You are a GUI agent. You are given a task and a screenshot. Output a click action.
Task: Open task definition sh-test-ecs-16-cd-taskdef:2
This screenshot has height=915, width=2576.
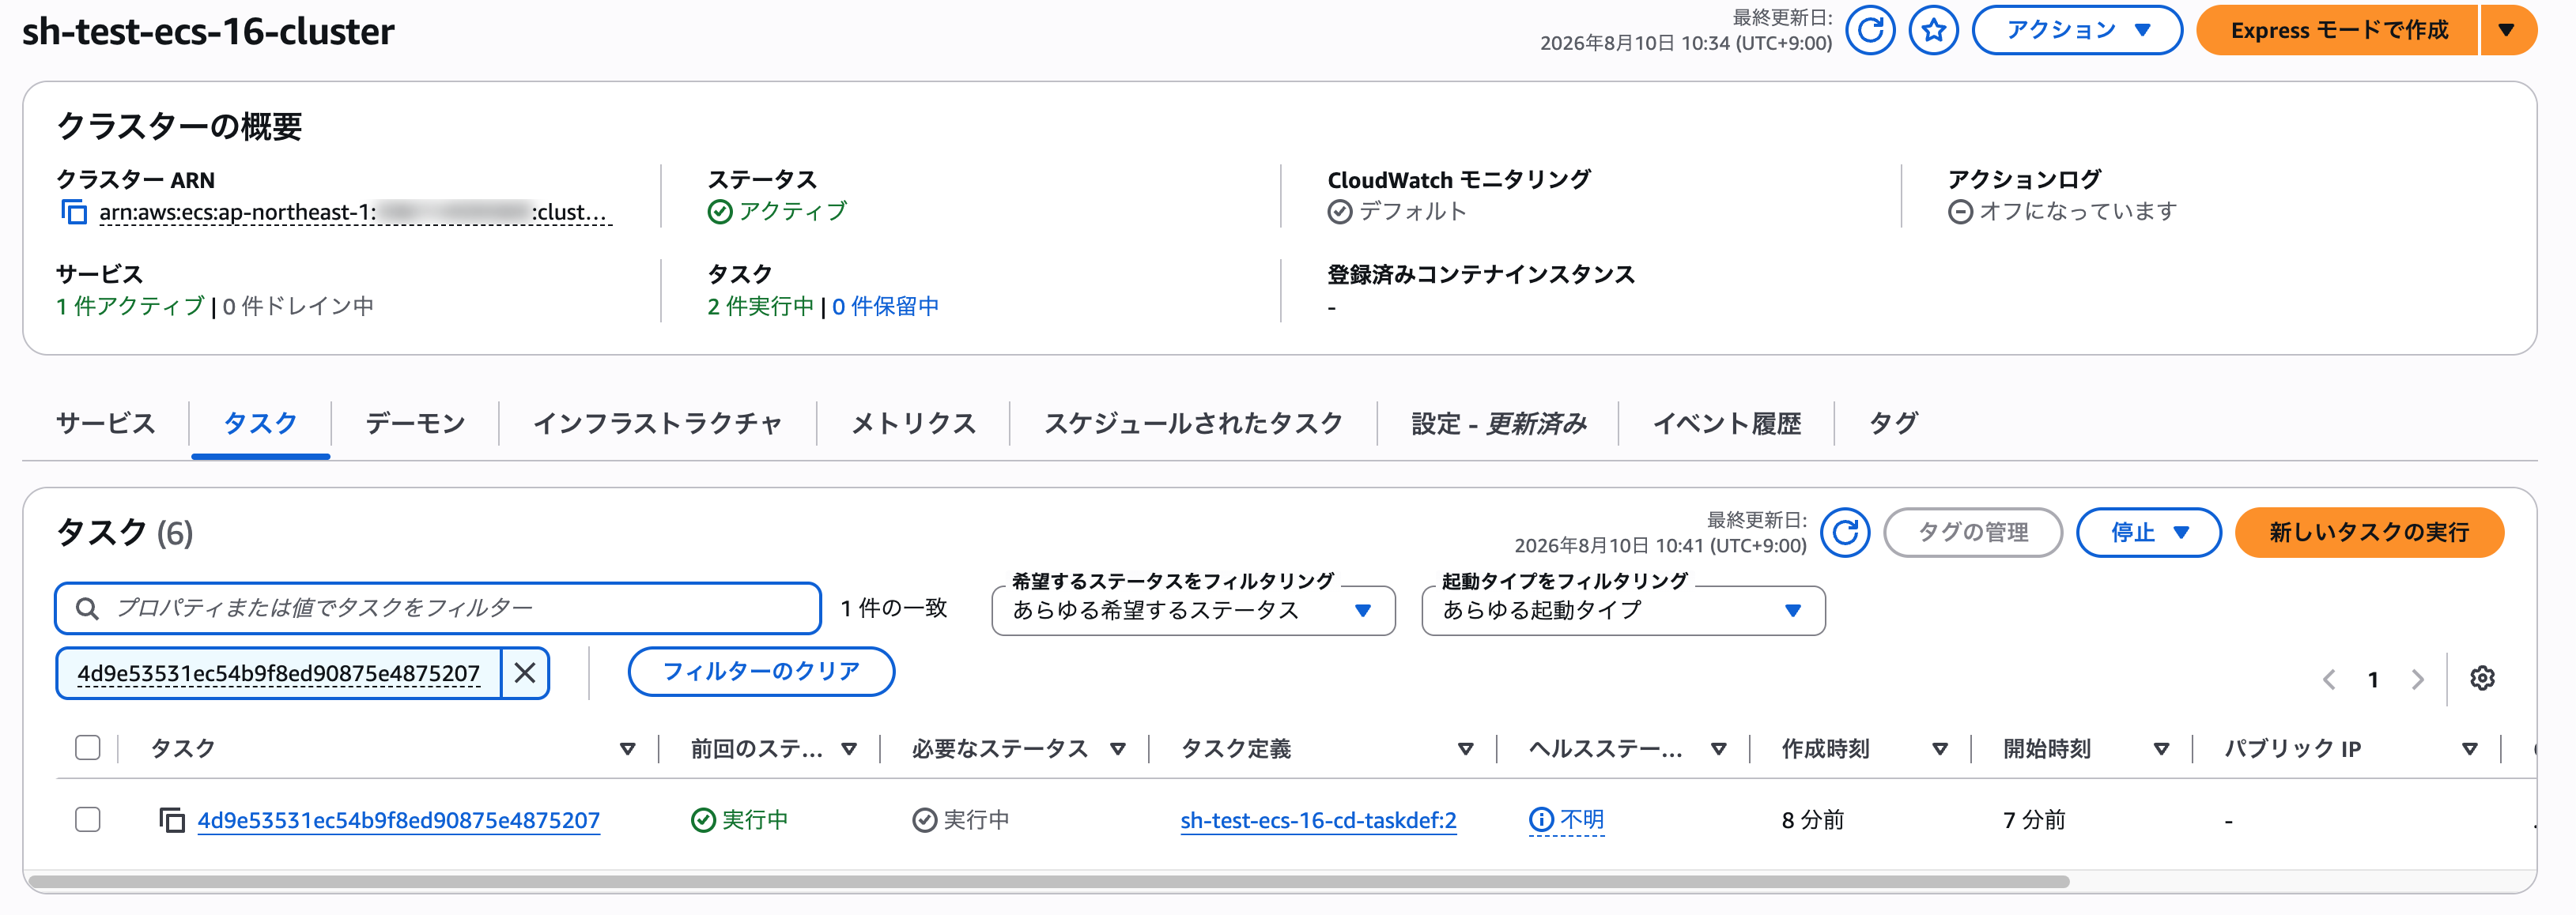1318,820
